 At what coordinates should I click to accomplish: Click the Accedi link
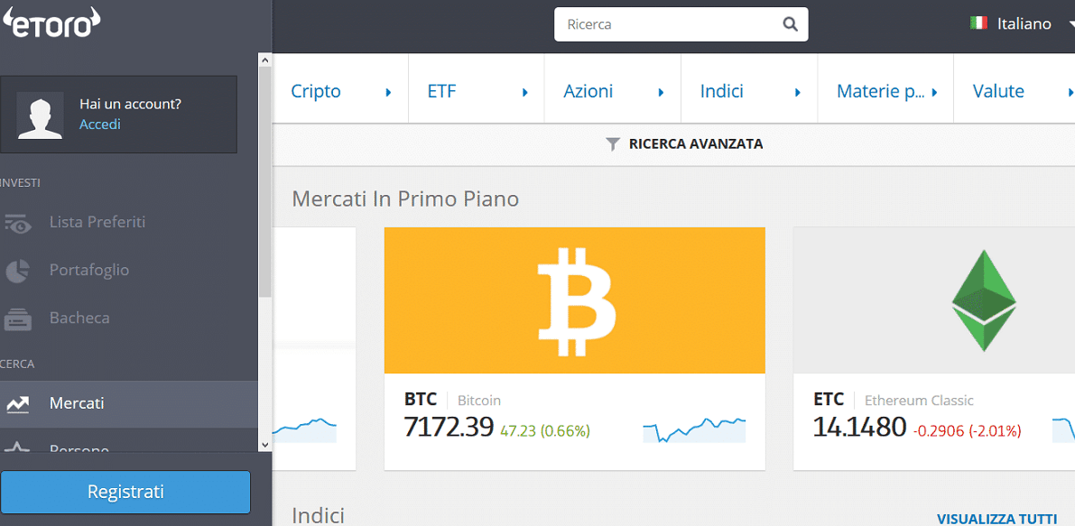pyautogui.click(x=100, y=125)
